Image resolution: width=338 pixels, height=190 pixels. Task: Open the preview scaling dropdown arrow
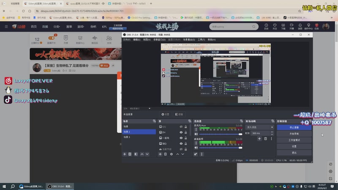point(150,109)
